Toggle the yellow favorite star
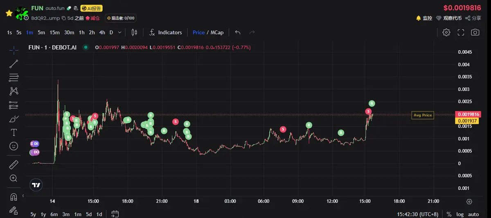The image size is (491, 218). coord(8,13)
